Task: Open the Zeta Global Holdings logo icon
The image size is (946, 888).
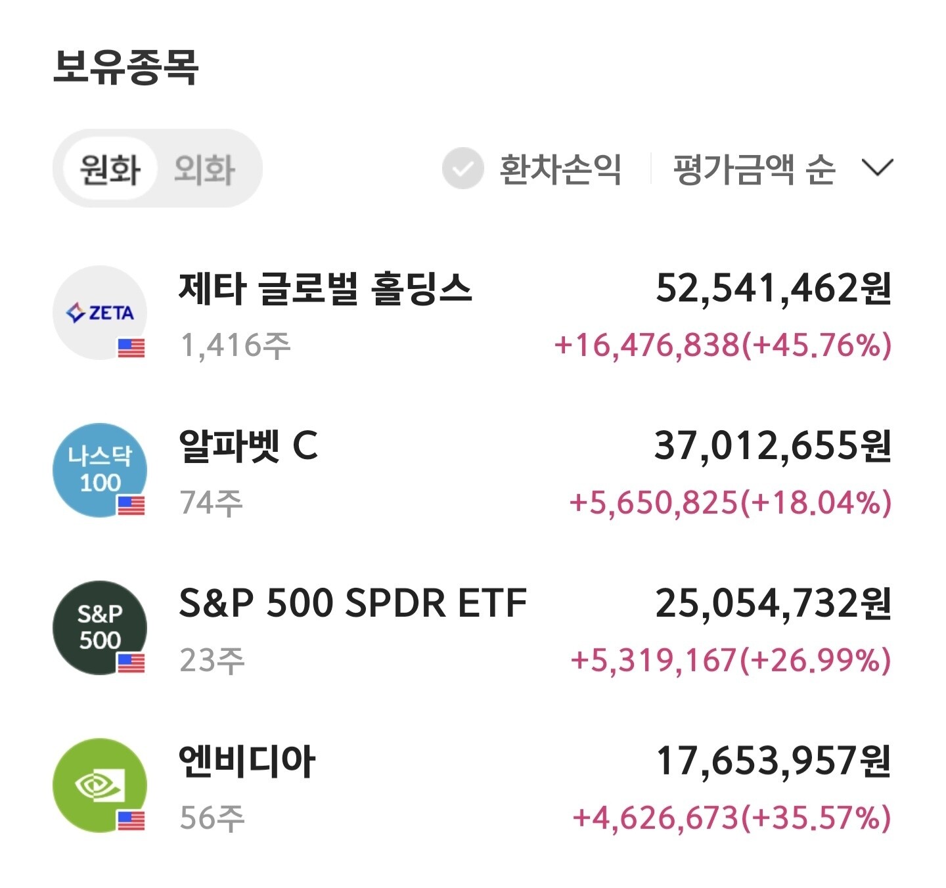Action: tap(100, 313)
